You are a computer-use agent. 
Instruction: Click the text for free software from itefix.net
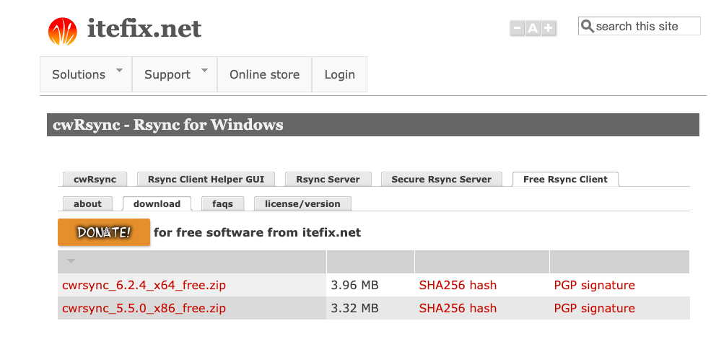(257, 233)
